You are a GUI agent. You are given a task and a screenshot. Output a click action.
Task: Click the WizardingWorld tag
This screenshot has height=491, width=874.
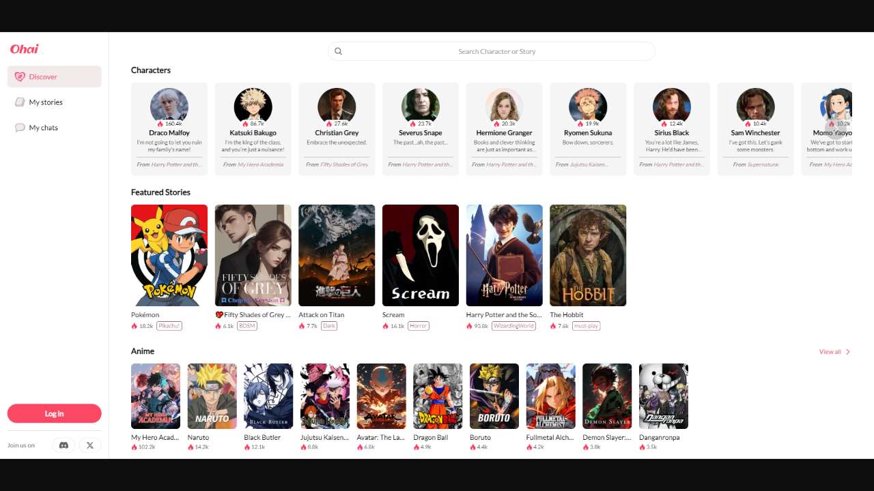point(513,326)
